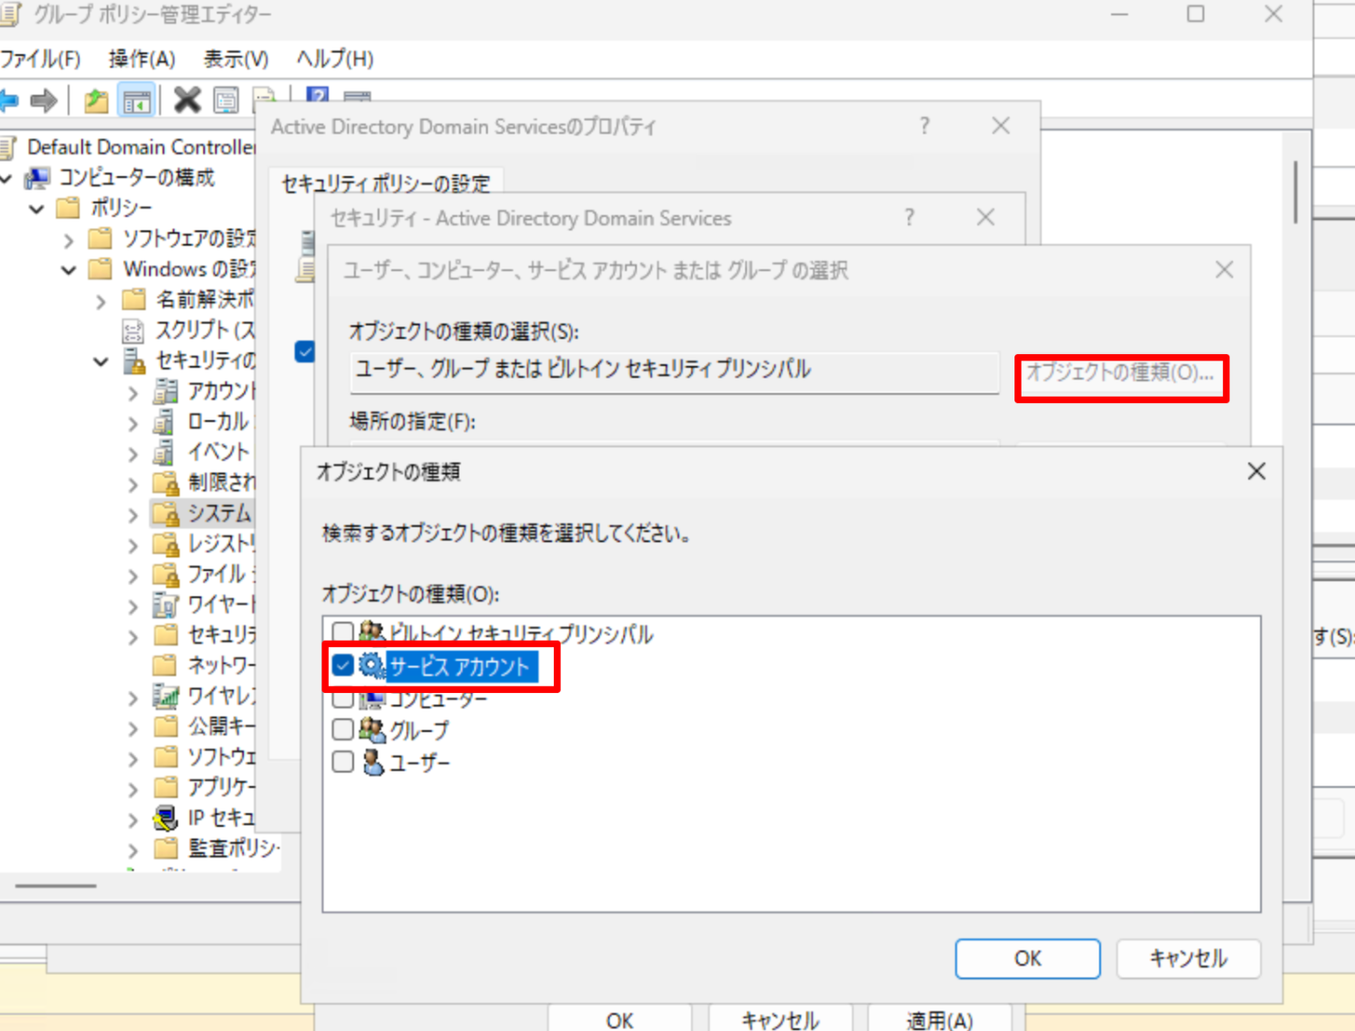Click the システム locked folder icon
This screenshot has height=1031, width=1355.
[x=166, y=513]
